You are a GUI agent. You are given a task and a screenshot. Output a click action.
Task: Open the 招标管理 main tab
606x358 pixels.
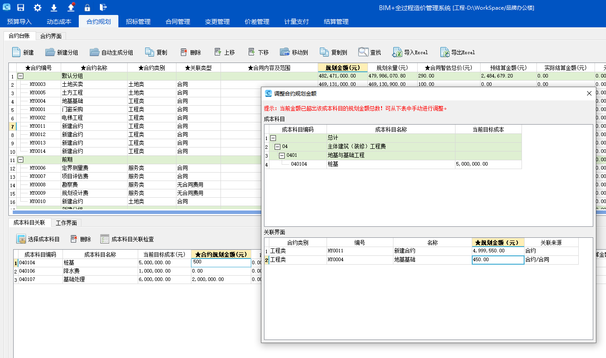pyautogui.click(x=138, y=22)
